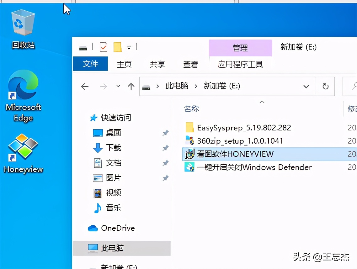Click 此电脑 in the address breadcrumb
357x269 pixels.
[x=177, y=86]
